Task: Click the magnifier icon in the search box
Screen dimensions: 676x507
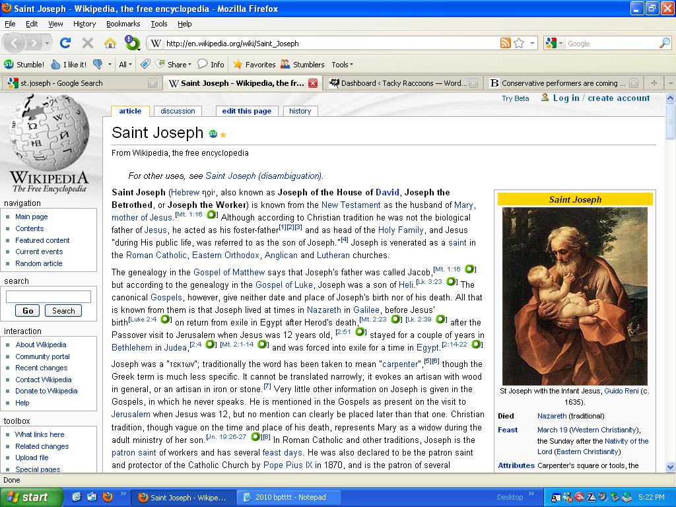Action: (664, 43)
